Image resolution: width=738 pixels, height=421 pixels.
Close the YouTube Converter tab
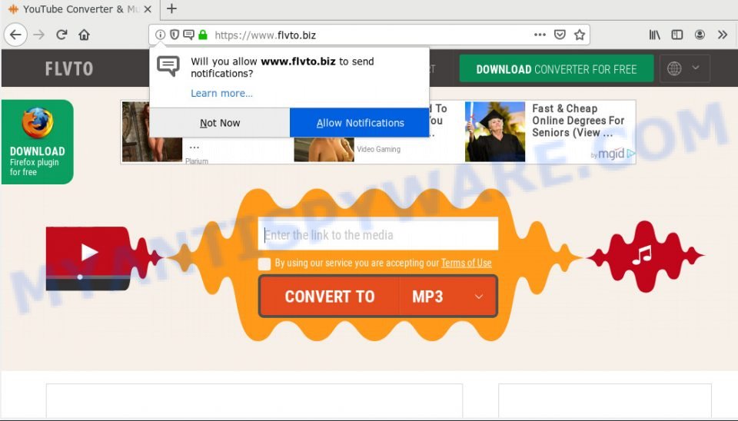[148, 9]
